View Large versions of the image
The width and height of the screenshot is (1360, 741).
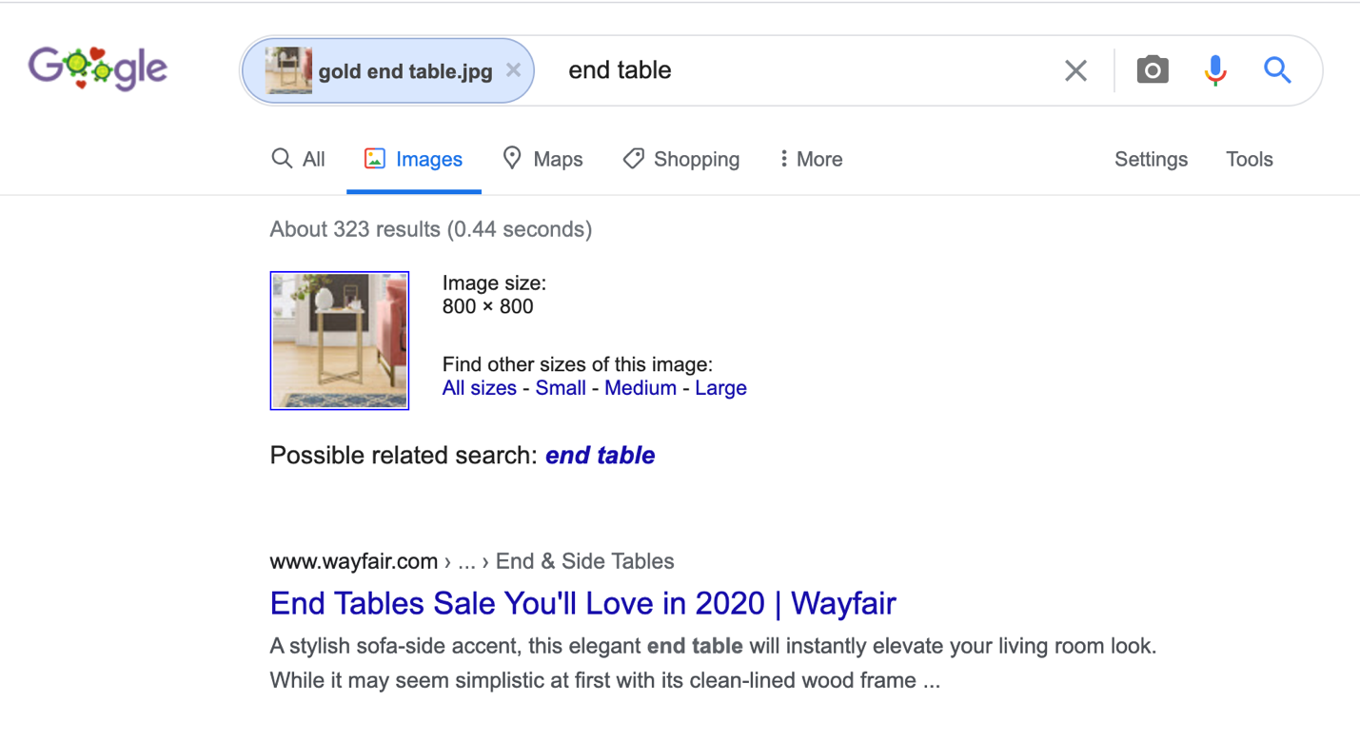click(720, 388)
